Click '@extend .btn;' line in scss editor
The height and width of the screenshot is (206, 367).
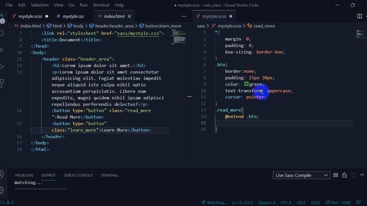242,116
